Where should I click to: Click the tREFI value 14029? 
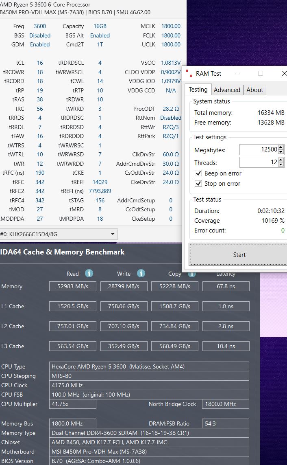[100, 182]
